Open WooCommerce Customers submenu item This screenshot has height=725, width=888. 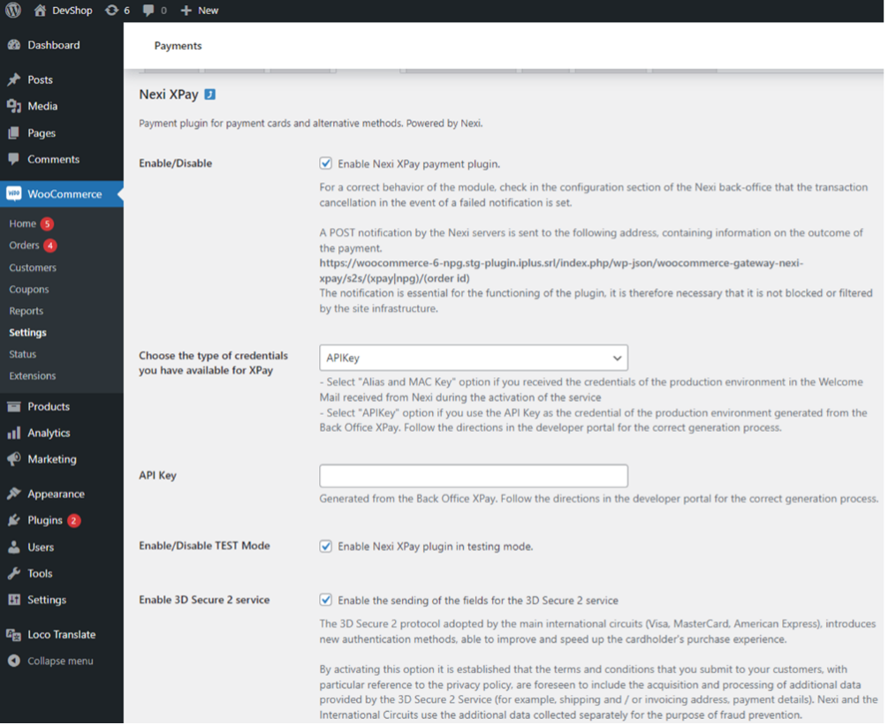click(33, 268)
